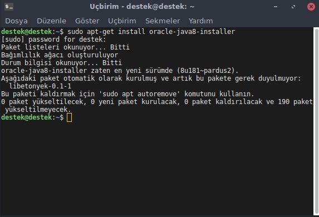This screenshot has width=319, height=217.
Task: Open the Yardım menu
Action: click(x=200, y=21)
